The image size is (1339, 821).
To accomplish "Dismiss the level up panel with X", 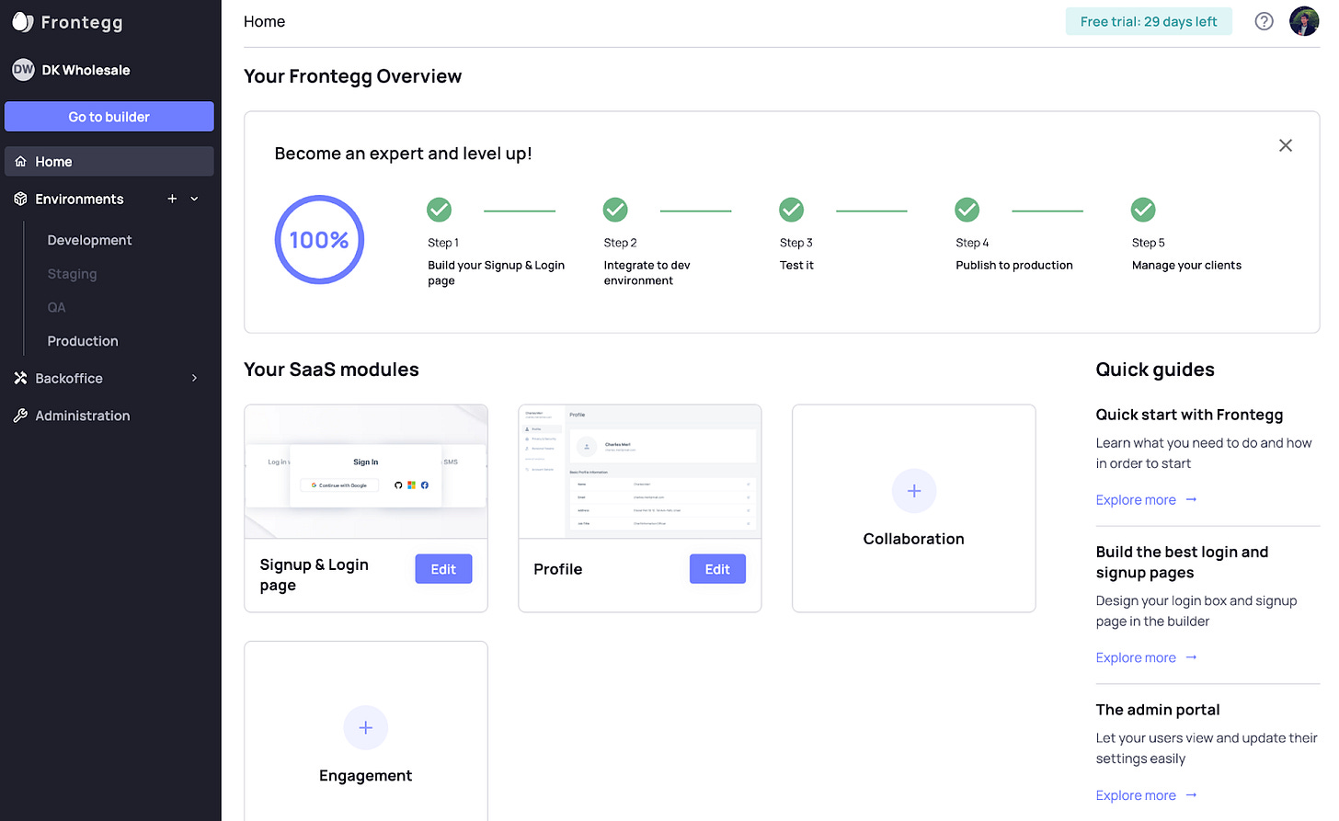I will click(x=1286, y=145).
